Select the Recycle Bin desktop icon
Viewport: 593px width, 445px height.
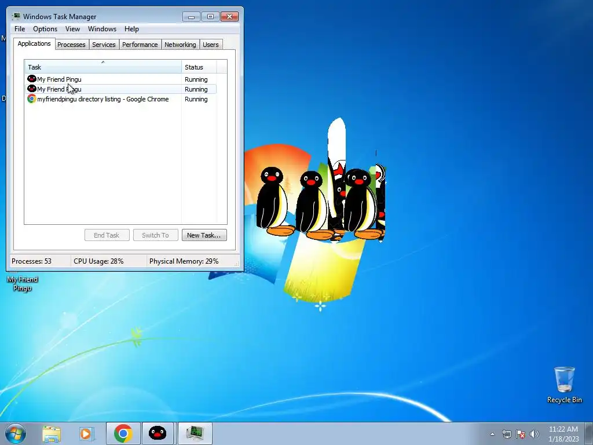click(564, 385)
